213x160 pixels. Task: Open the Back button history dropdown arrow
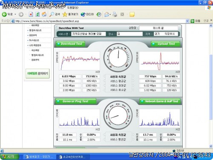click(15, 15)
